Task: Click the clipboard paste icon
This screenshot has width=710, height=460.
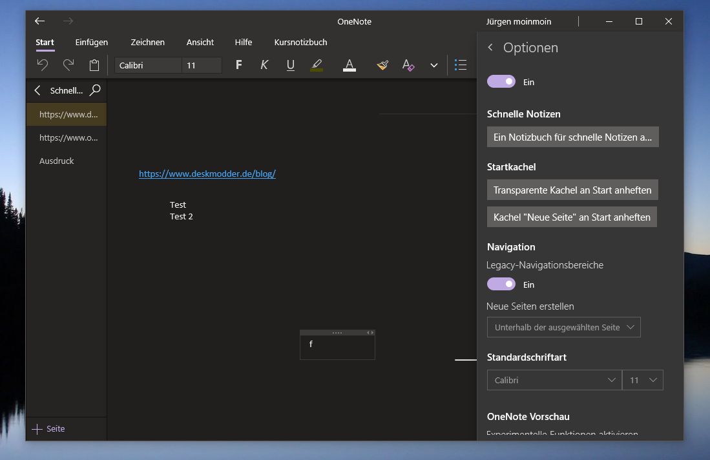Action: click(x=94, y=65)
